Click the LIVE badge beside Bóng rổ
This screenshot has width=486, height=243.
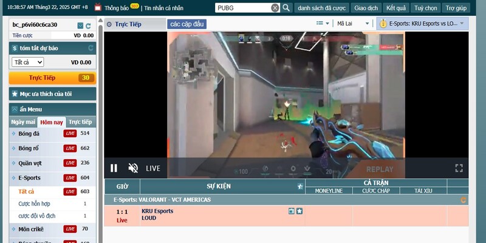tap(70, 148)
